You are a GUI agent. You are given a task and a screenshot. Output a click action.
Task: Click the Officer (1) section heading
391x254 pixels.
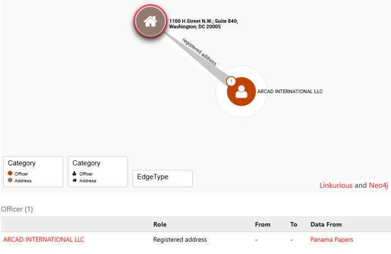[x=17, y=209]
